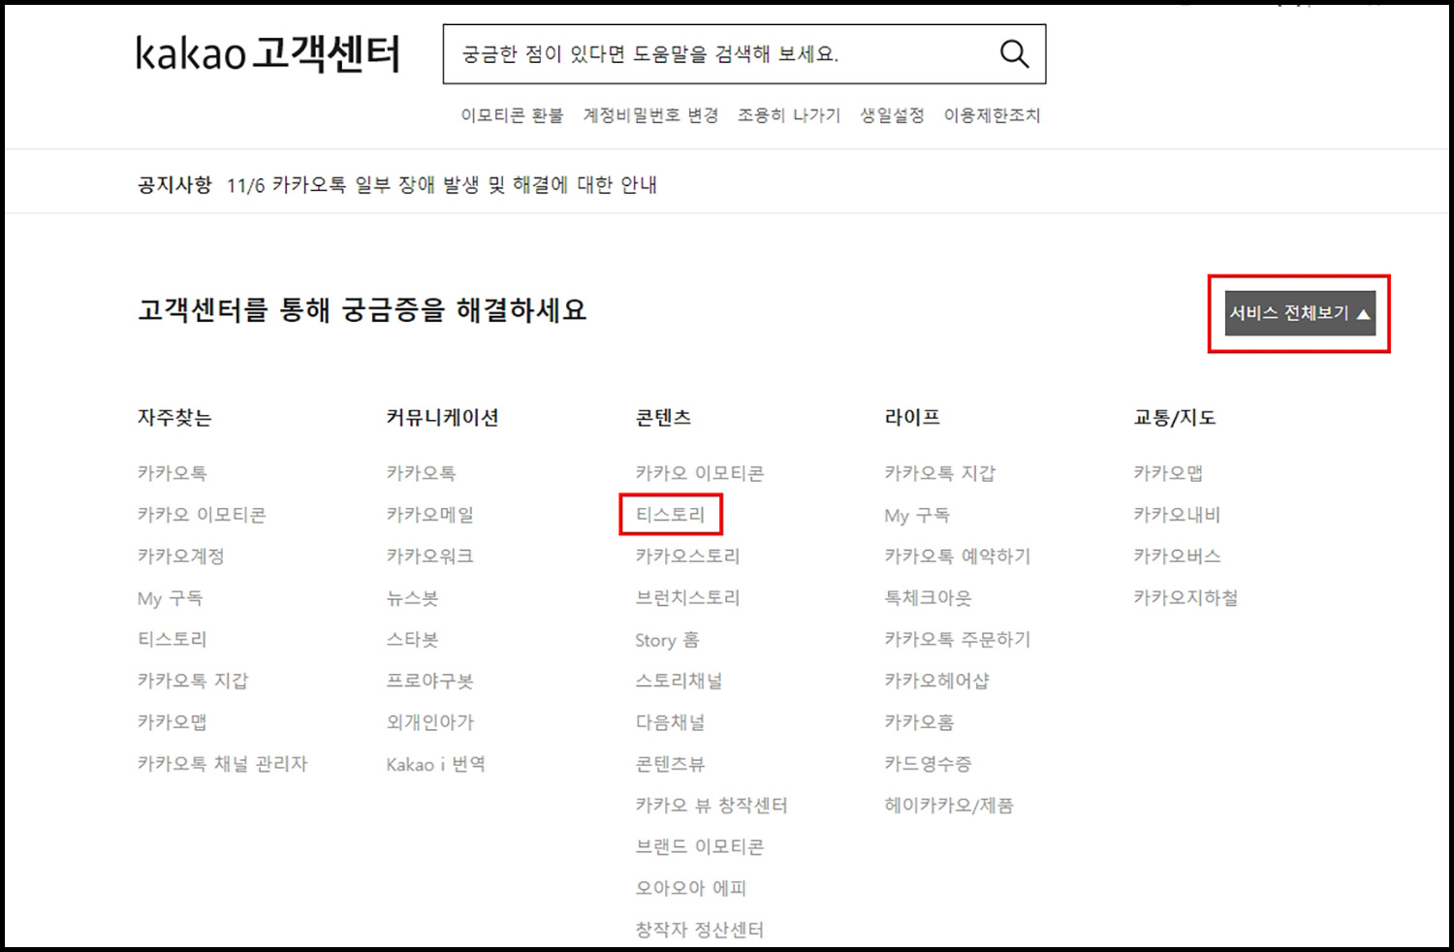Click the 라이프 category heading
1454x952 pixels.
click(912, 418)
